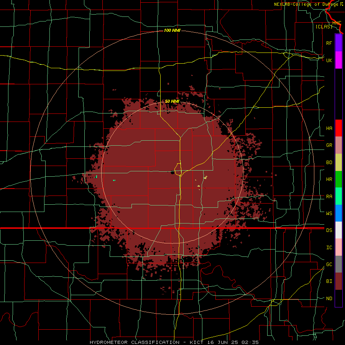Click the 02:35 time stamp
This screenshot has height=345, width=345.
coord(250,342)
